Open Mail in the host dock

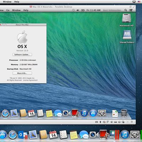point(33,135)
